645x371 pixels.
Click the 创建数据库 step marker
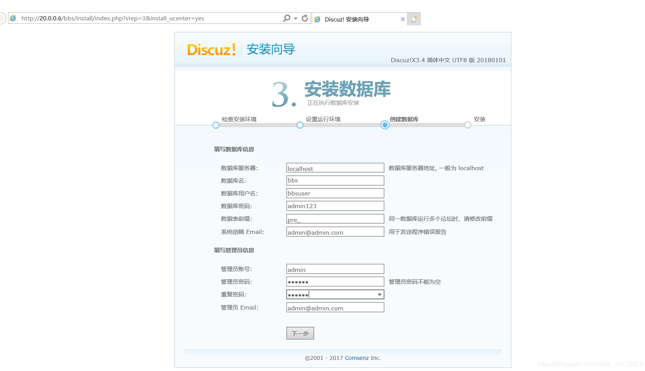pos(385,125)
